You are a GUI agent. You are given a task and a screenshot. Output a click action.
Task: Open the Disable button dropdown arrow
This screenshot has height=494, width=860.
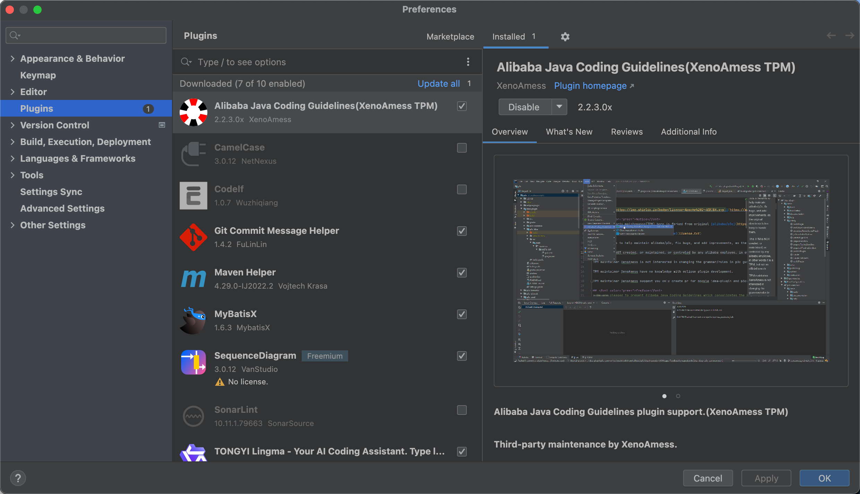tap(559, 107)
